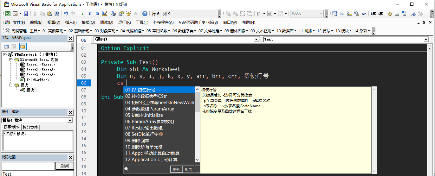Open the Project Explorer toolbar icon
435x176 pixels.
[114, 14]
